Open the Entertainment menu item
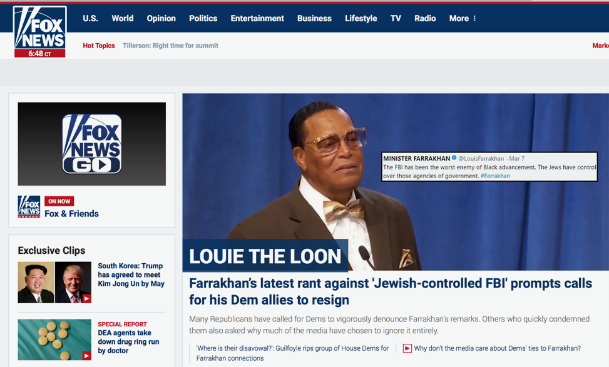This screenshot has width=609, height=367. click(257, 19)
